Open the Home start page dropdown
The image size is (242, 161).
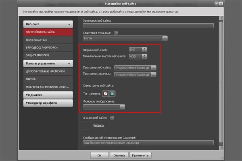[x=165, y=38]
